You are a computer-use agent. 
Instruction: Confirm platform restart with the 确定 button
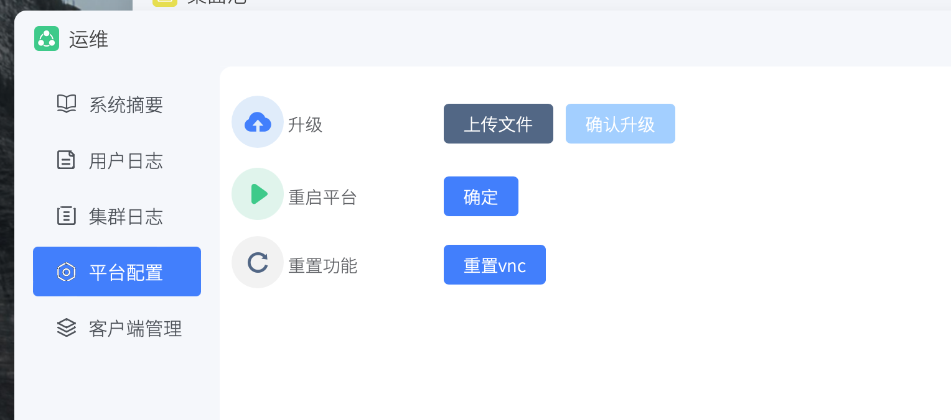(x=480, y=196)
